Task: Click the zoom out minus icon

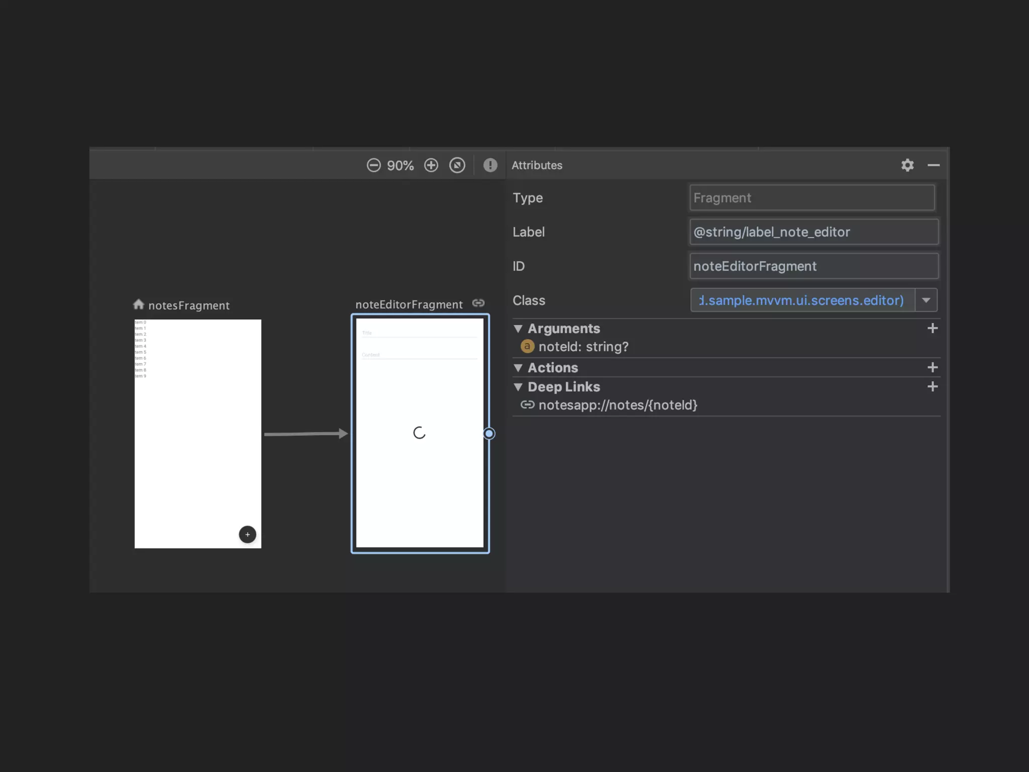Action: point(373,165)
